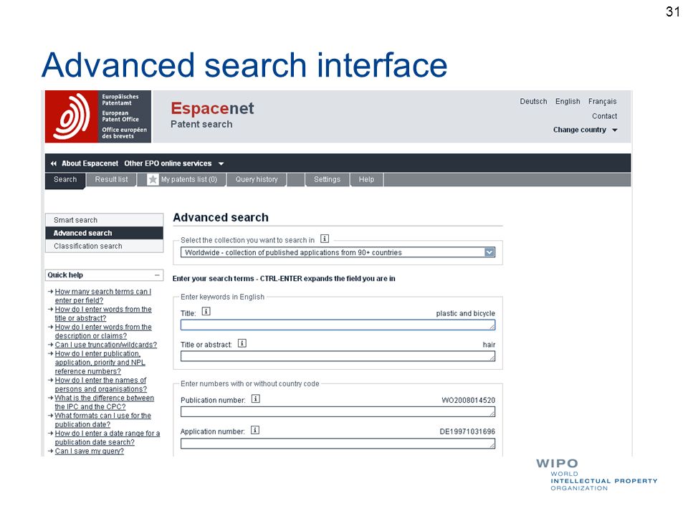Screen dimensions: 688x516
Task: Open publication date formats help link
Action: click(102, 420)
